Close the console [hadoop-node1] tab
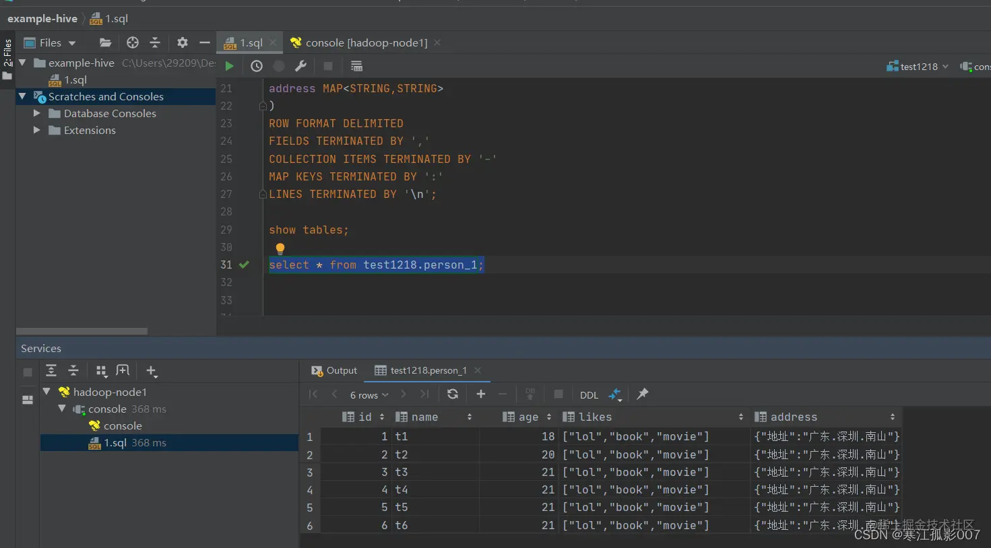 click(x=437, y=42)
